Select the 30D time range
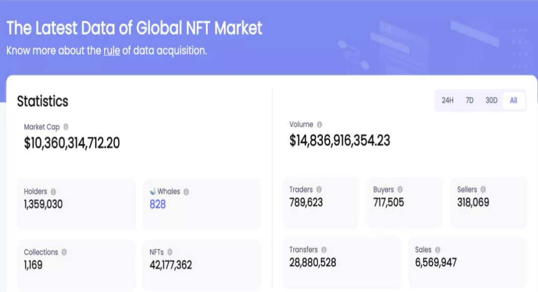 point(491,101)
